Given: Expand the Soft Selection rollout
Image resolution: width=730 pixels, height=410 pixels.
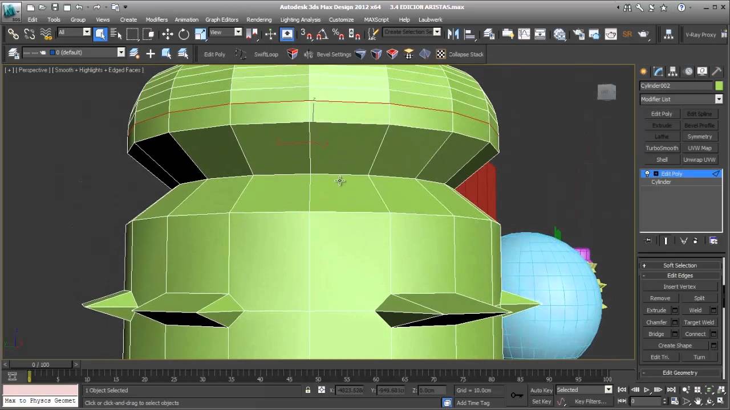Looking at the screenshot, I should tap(680, 265).
